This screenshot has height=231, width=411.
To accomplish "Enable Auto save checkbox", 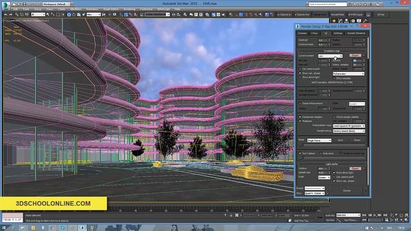I will tap(320, 153).
